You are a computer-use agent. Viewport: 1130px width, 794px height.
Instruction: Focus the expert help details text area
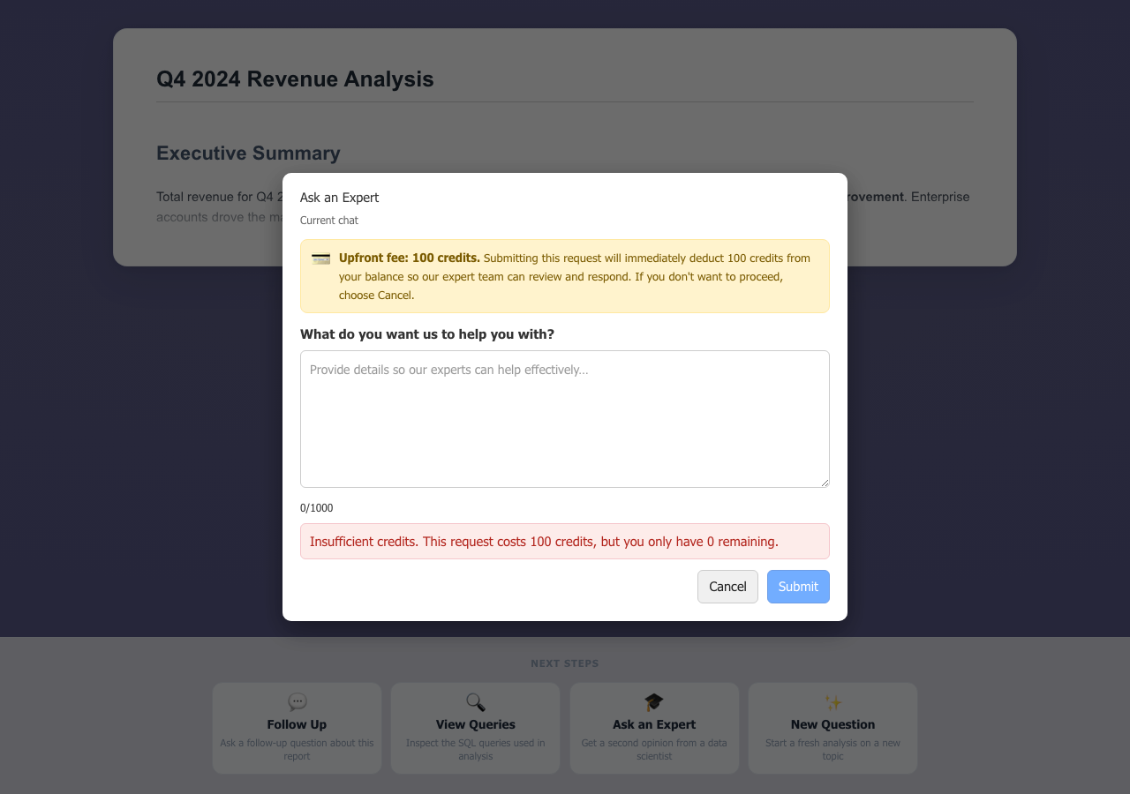pos(565,419)
